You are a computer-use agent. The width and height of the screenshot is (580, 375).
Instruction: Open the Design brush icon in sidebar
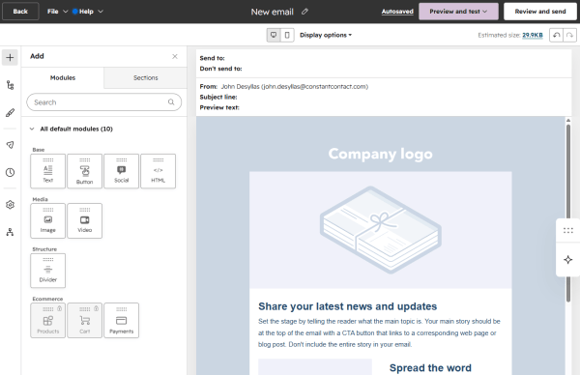pyautogui.click(x=10, y=113)
